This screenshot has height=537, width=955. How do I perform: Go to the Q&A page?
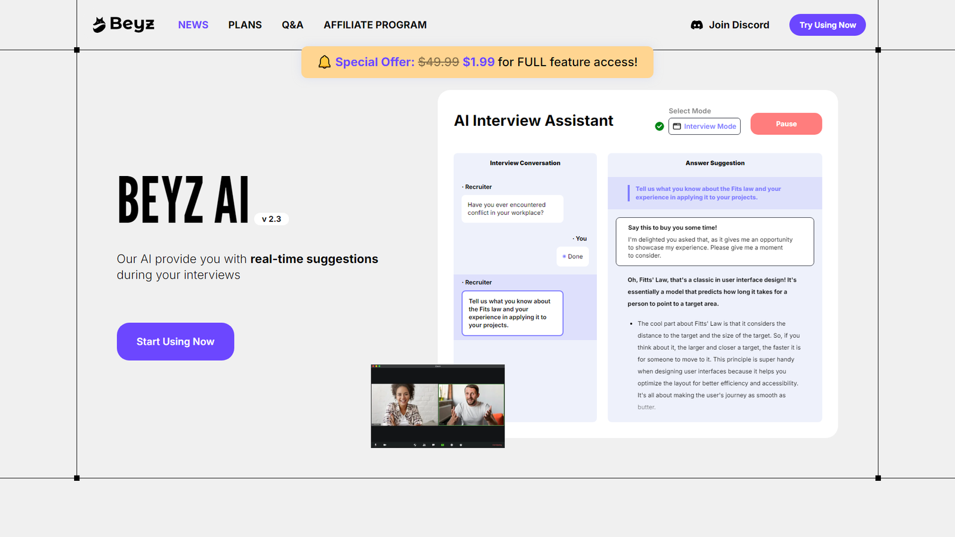point(292,25)
